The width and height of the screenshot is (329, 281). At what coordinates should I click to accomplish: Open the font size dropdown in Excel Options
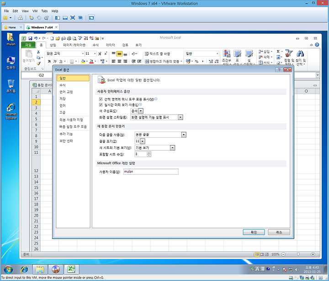pyautogui.click(x=143, y=141)
